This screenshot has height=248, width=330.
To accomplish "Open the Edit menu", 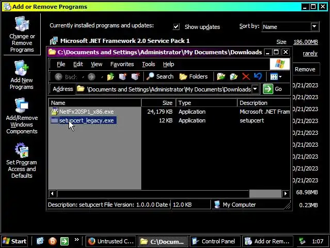I will point(78,64).
